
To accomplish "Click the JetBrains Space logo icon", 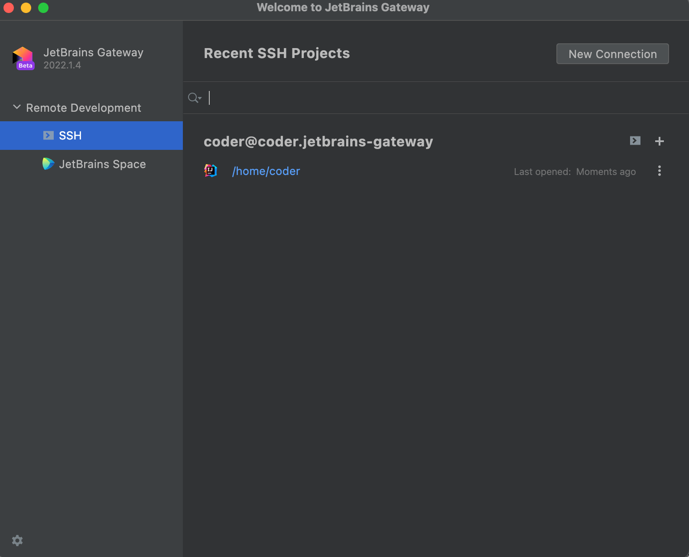I will tap(48, 164).
